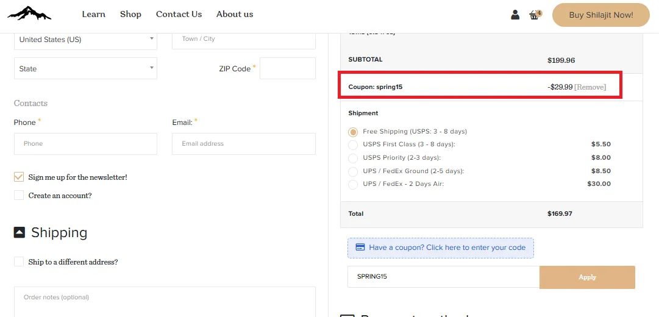The width and height of the screenshot is (659, 317).
Task: Expand the State dropdown
Action: (86, 68)
